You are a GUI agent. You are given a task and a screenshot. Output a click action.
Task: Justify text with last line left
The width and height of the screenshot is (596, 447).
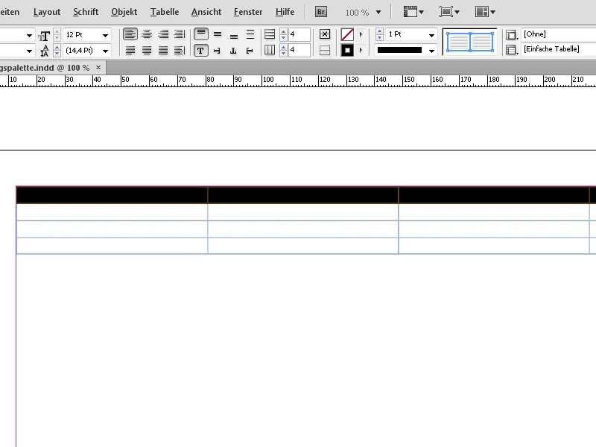130,50
